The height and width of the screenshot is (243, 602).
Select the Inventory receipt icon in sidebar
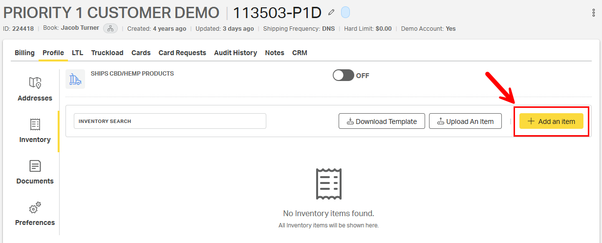click(x=35, y=124)
